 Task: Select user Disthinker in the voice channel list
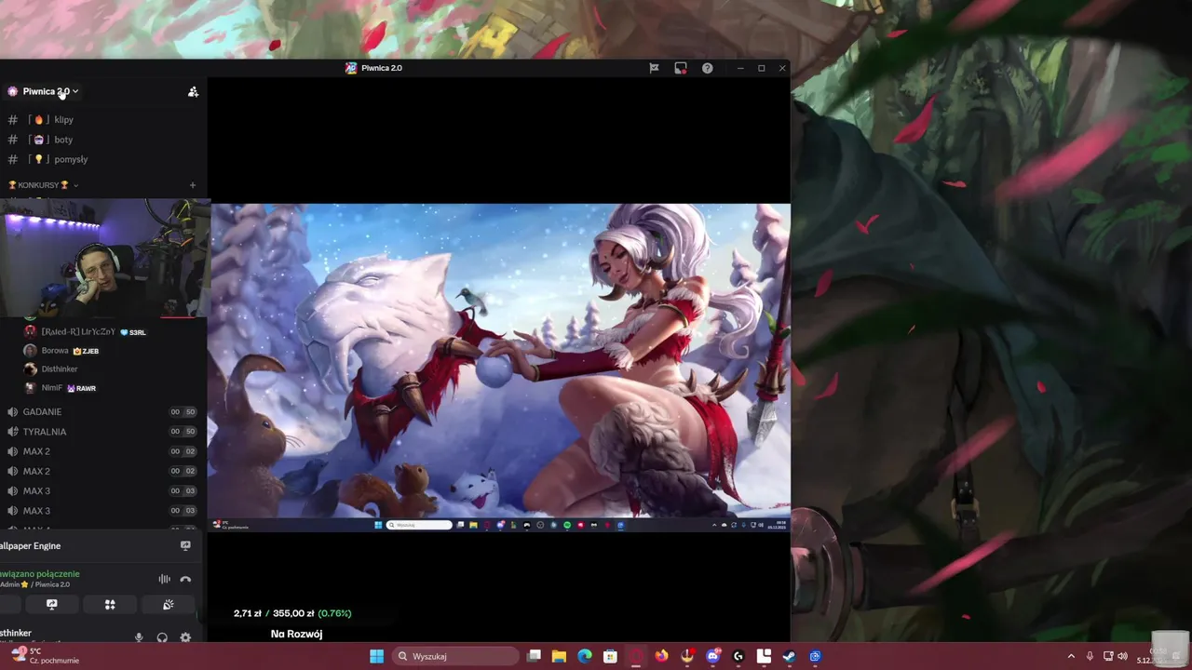pos(52,369)
